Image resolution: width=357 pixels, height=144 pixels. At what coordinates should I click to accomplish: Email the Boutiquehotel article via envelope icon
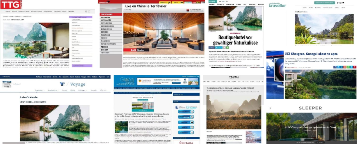[x=224, y=48]
